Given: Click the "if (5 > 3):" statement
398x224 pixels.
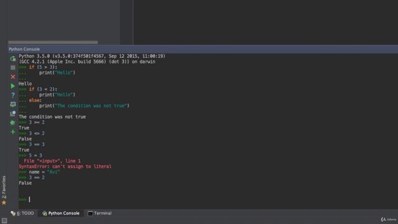Looking at the screenshot, I should [43, 67].
